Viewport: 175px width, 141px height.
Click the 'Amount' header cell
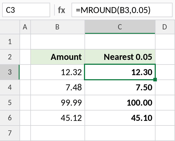click(x=58, y=57)
